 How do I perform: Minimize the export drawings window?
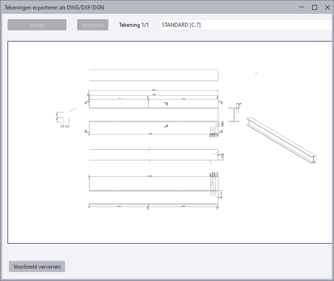(301, 8)
